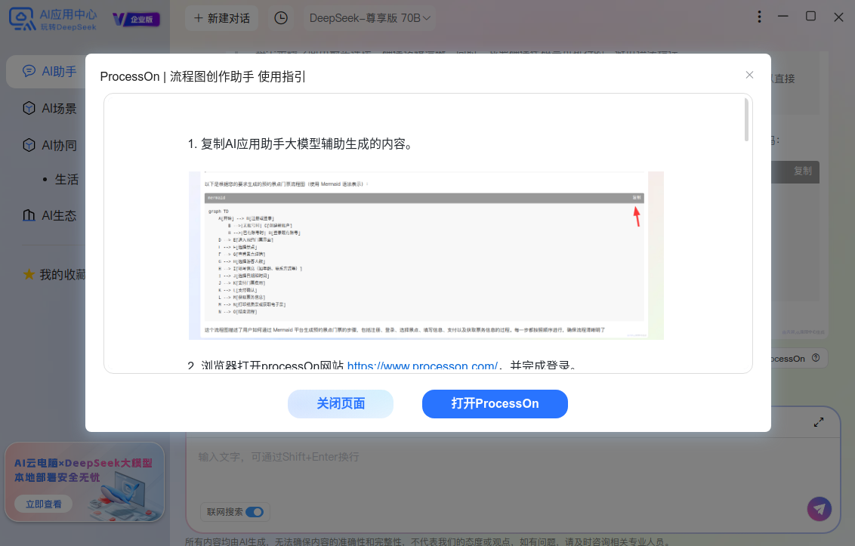Click the 复制 copy button behind the dialog
The height and width of the screenshot is (546, 855).
(802, 171)
